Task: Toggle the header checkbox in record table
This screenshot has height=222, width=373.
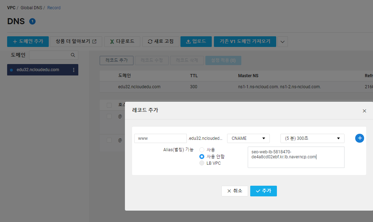Action: [x=109, y=105]
